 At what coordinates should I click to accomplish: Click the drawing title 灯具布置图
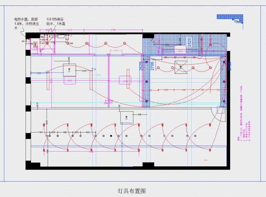coord(132,191)
